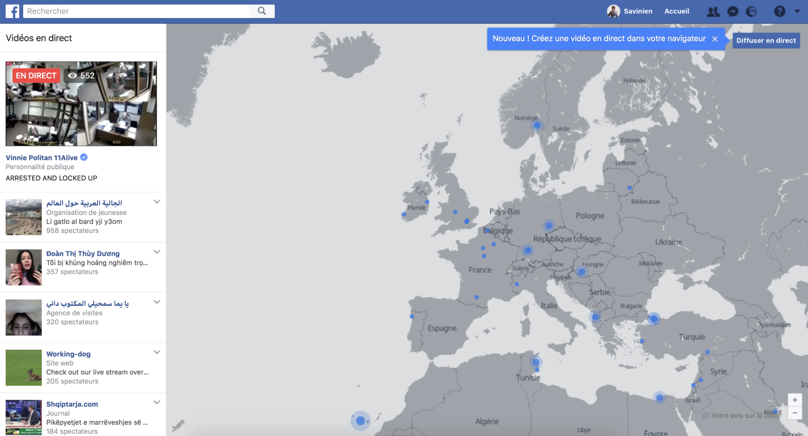The height and width of the screenshot is (436, 808).
Task: Click the Facebook logo icon
Action: click(x=12, y=11)
